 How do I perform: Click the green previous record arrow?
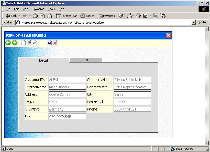tap(8, 43)
